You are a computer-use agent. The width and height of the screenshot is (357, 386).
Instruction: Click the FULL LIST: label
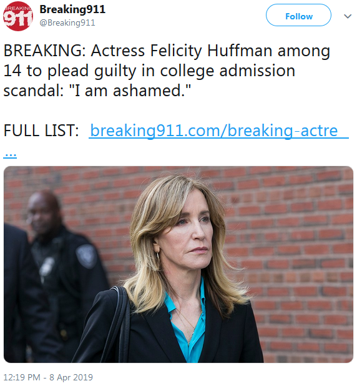[x=41, y=131]
